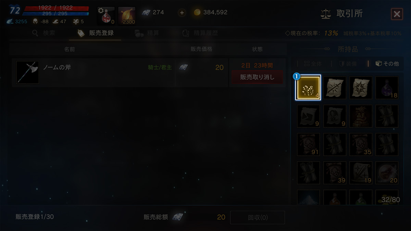This screenshot has width=411, height=231.
Task: Open the 販売登録 tab
Action: pos(95,33)
